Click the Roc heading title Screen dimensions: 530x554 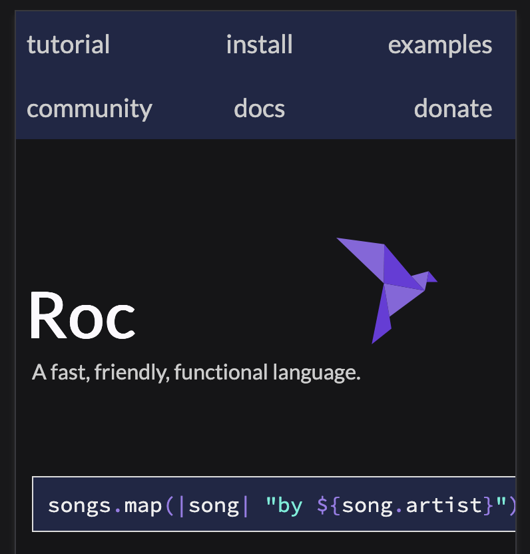point(83,315)
